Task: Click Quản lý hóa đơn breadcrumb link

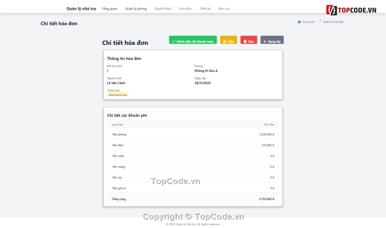Action: [x=333, y=22]
